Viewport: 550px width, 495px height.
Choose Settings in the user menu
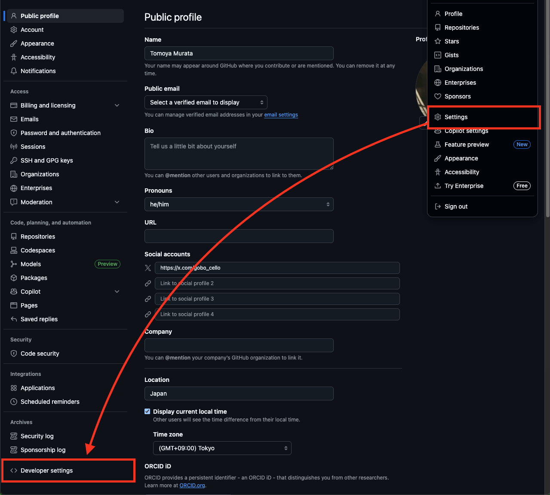482,117
